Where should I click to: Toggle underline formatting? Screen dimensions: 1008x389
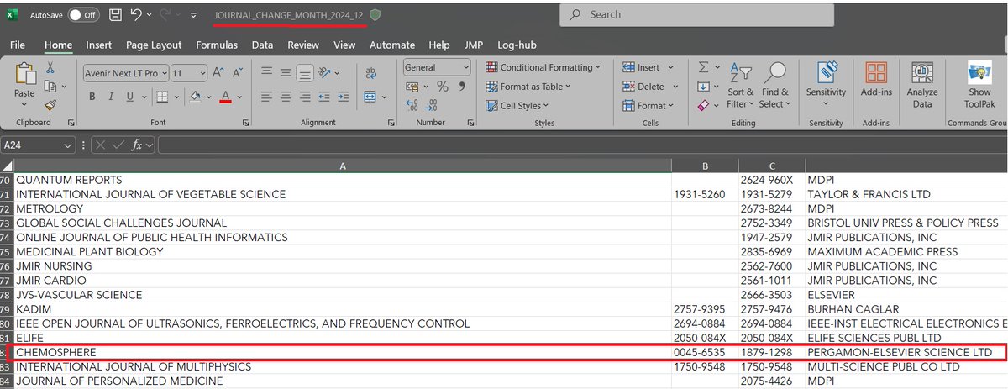pos(130,97)
